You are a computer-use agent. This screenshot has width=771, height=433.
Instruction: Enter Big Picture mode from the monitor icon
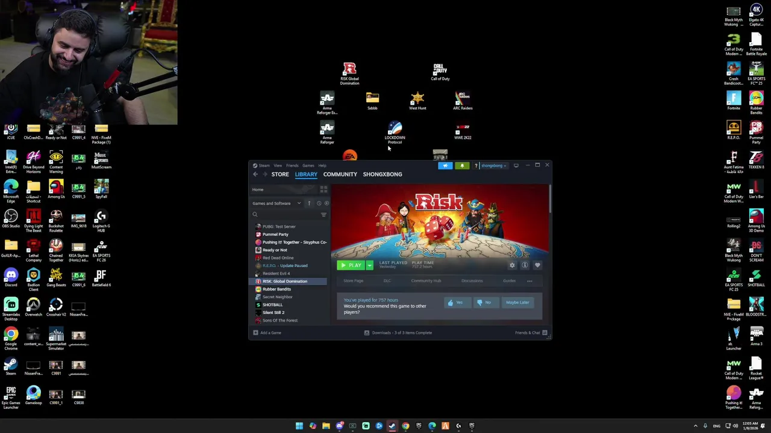click(x=516, y=165)
